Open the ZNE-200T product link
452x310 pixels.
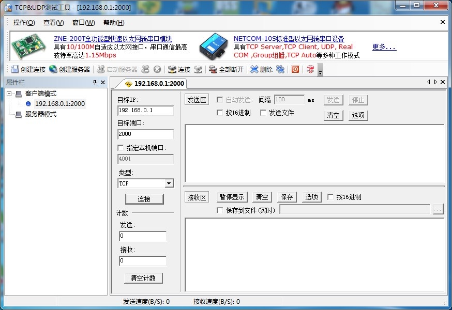coord(113,39)
